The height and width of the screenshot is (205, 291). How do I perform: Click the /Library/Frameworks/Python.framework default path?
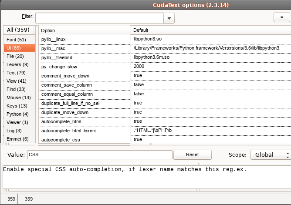(211, 48)
